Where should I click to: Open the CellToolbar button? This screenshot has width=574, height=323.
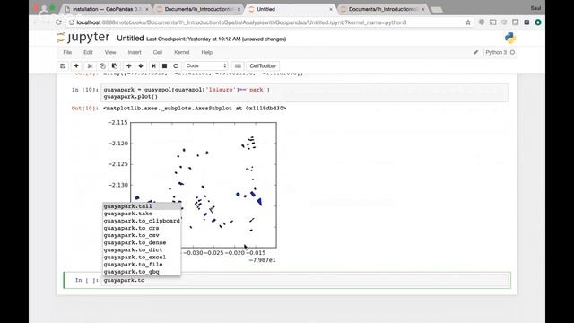[x=263, y=65]
